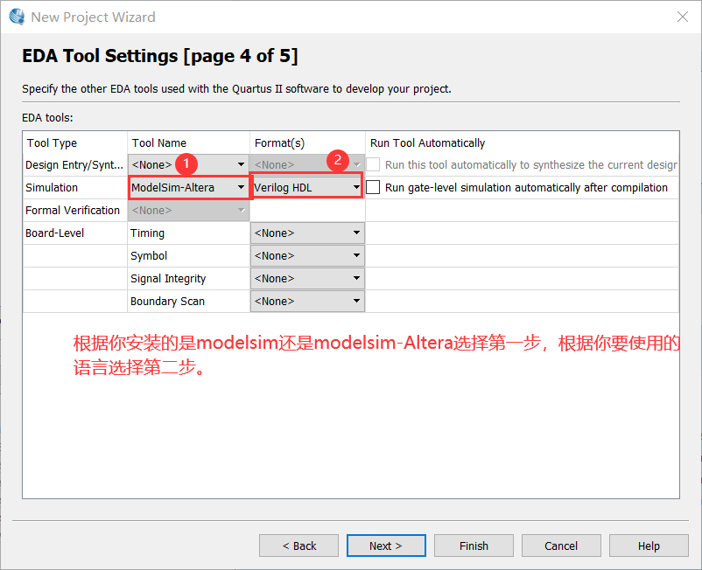Click the Quartus globe icon in title bar

(x=17, y=17)
